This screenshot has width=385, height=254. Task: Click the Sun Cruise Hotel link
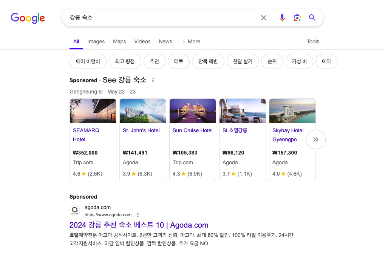pos(193,130)
